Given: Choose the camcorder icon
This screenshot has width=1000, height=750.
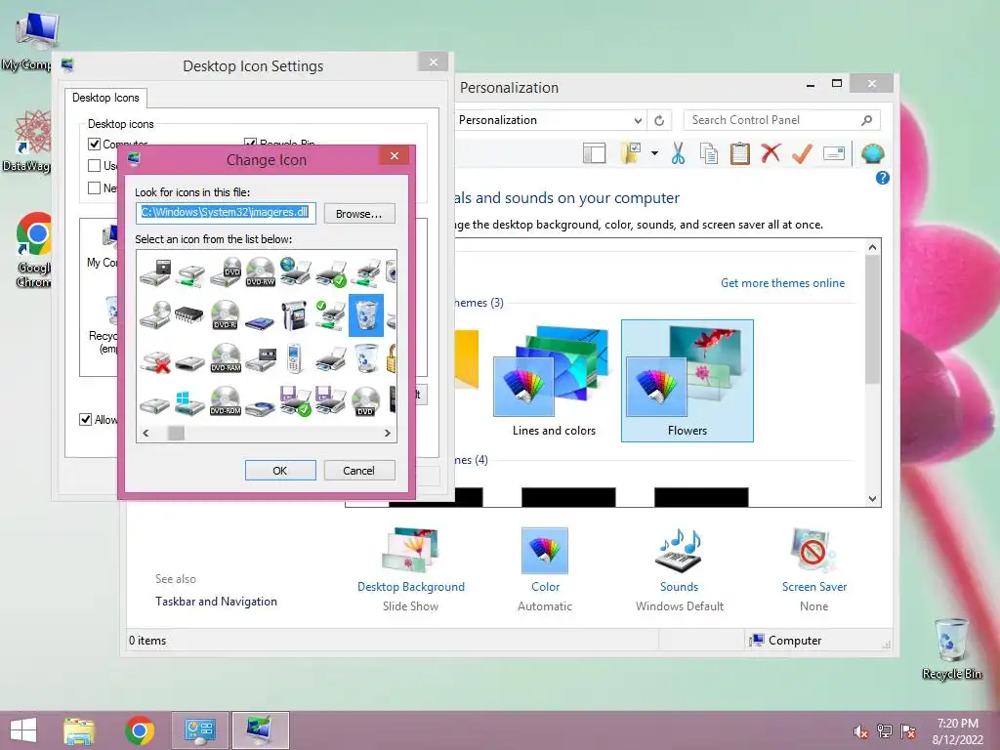Looking at the screenshot, I should (x=295, y=314).
